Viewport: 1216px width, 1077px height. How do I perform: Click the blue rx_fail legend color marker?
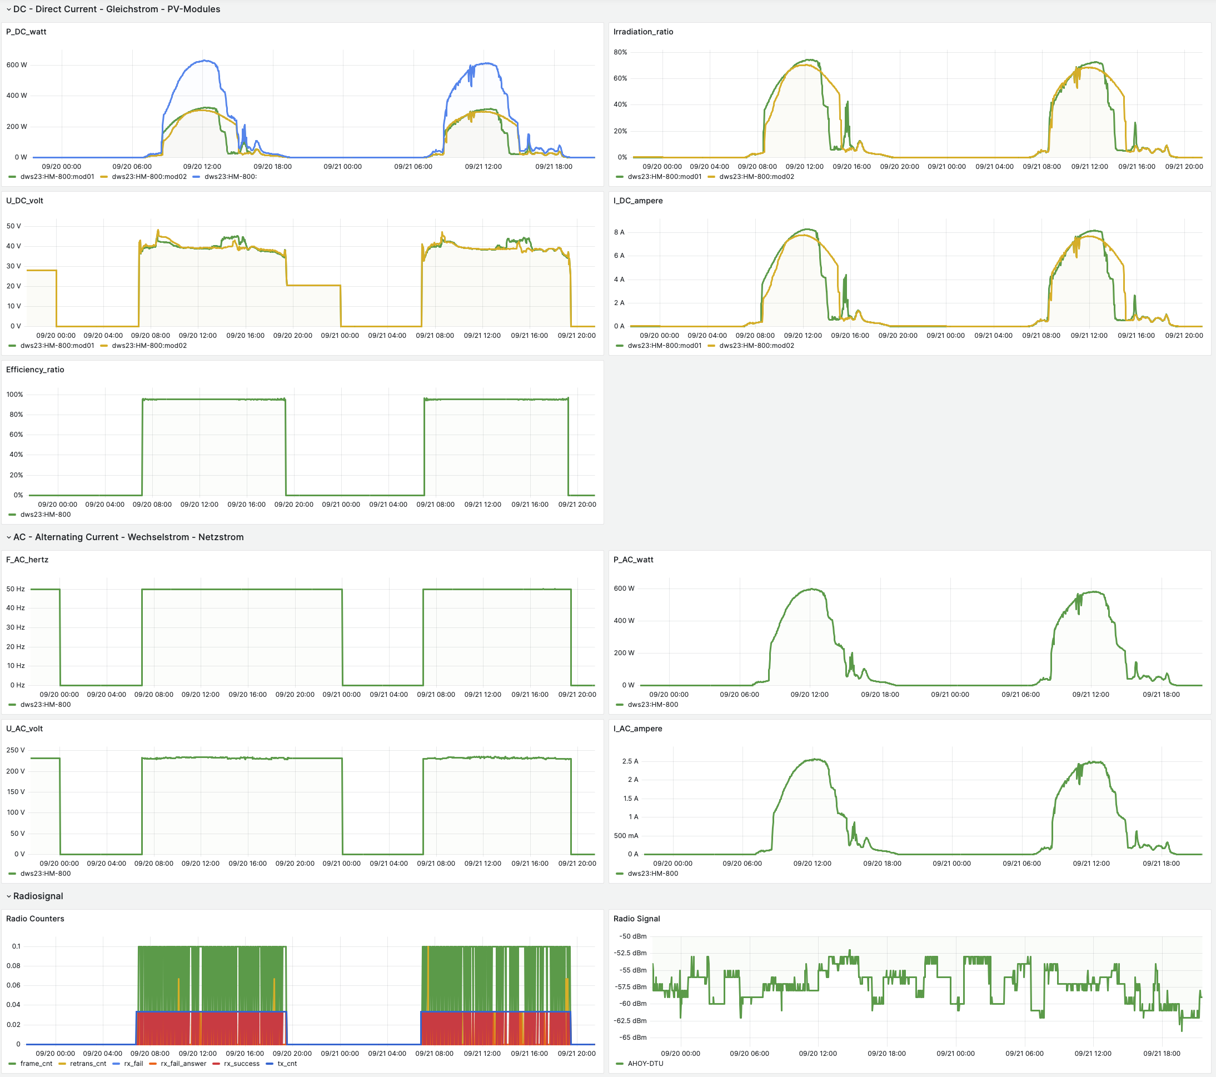click(116, 1064)
